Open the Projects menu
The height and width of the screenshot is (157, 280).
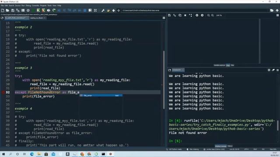[43, 6]
